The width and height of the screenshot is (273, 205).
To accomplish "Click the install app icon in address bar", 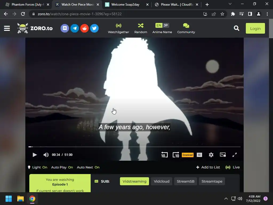I will (x=205, y=14).
